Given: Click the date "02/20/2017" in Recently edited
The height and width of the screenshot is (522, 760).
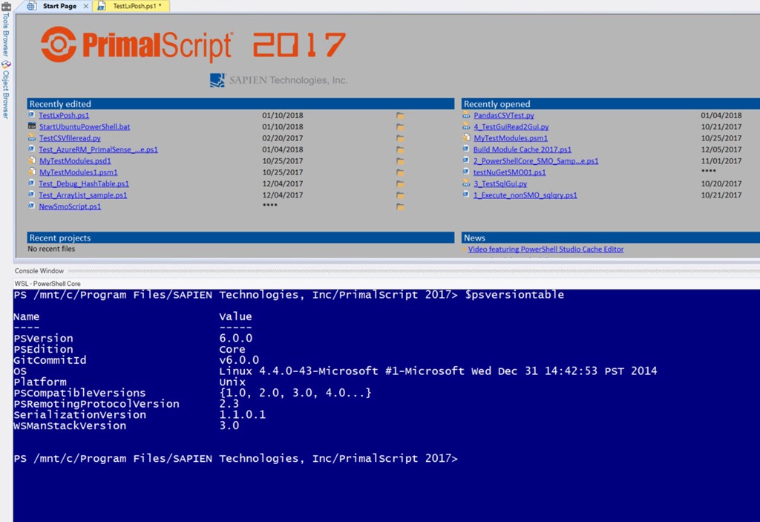Looking at the screenshot, I should pyautogui.click(x=283, y=138).
